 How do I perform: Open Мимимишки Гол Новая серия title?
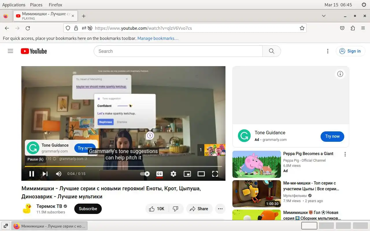click(312, 215)
